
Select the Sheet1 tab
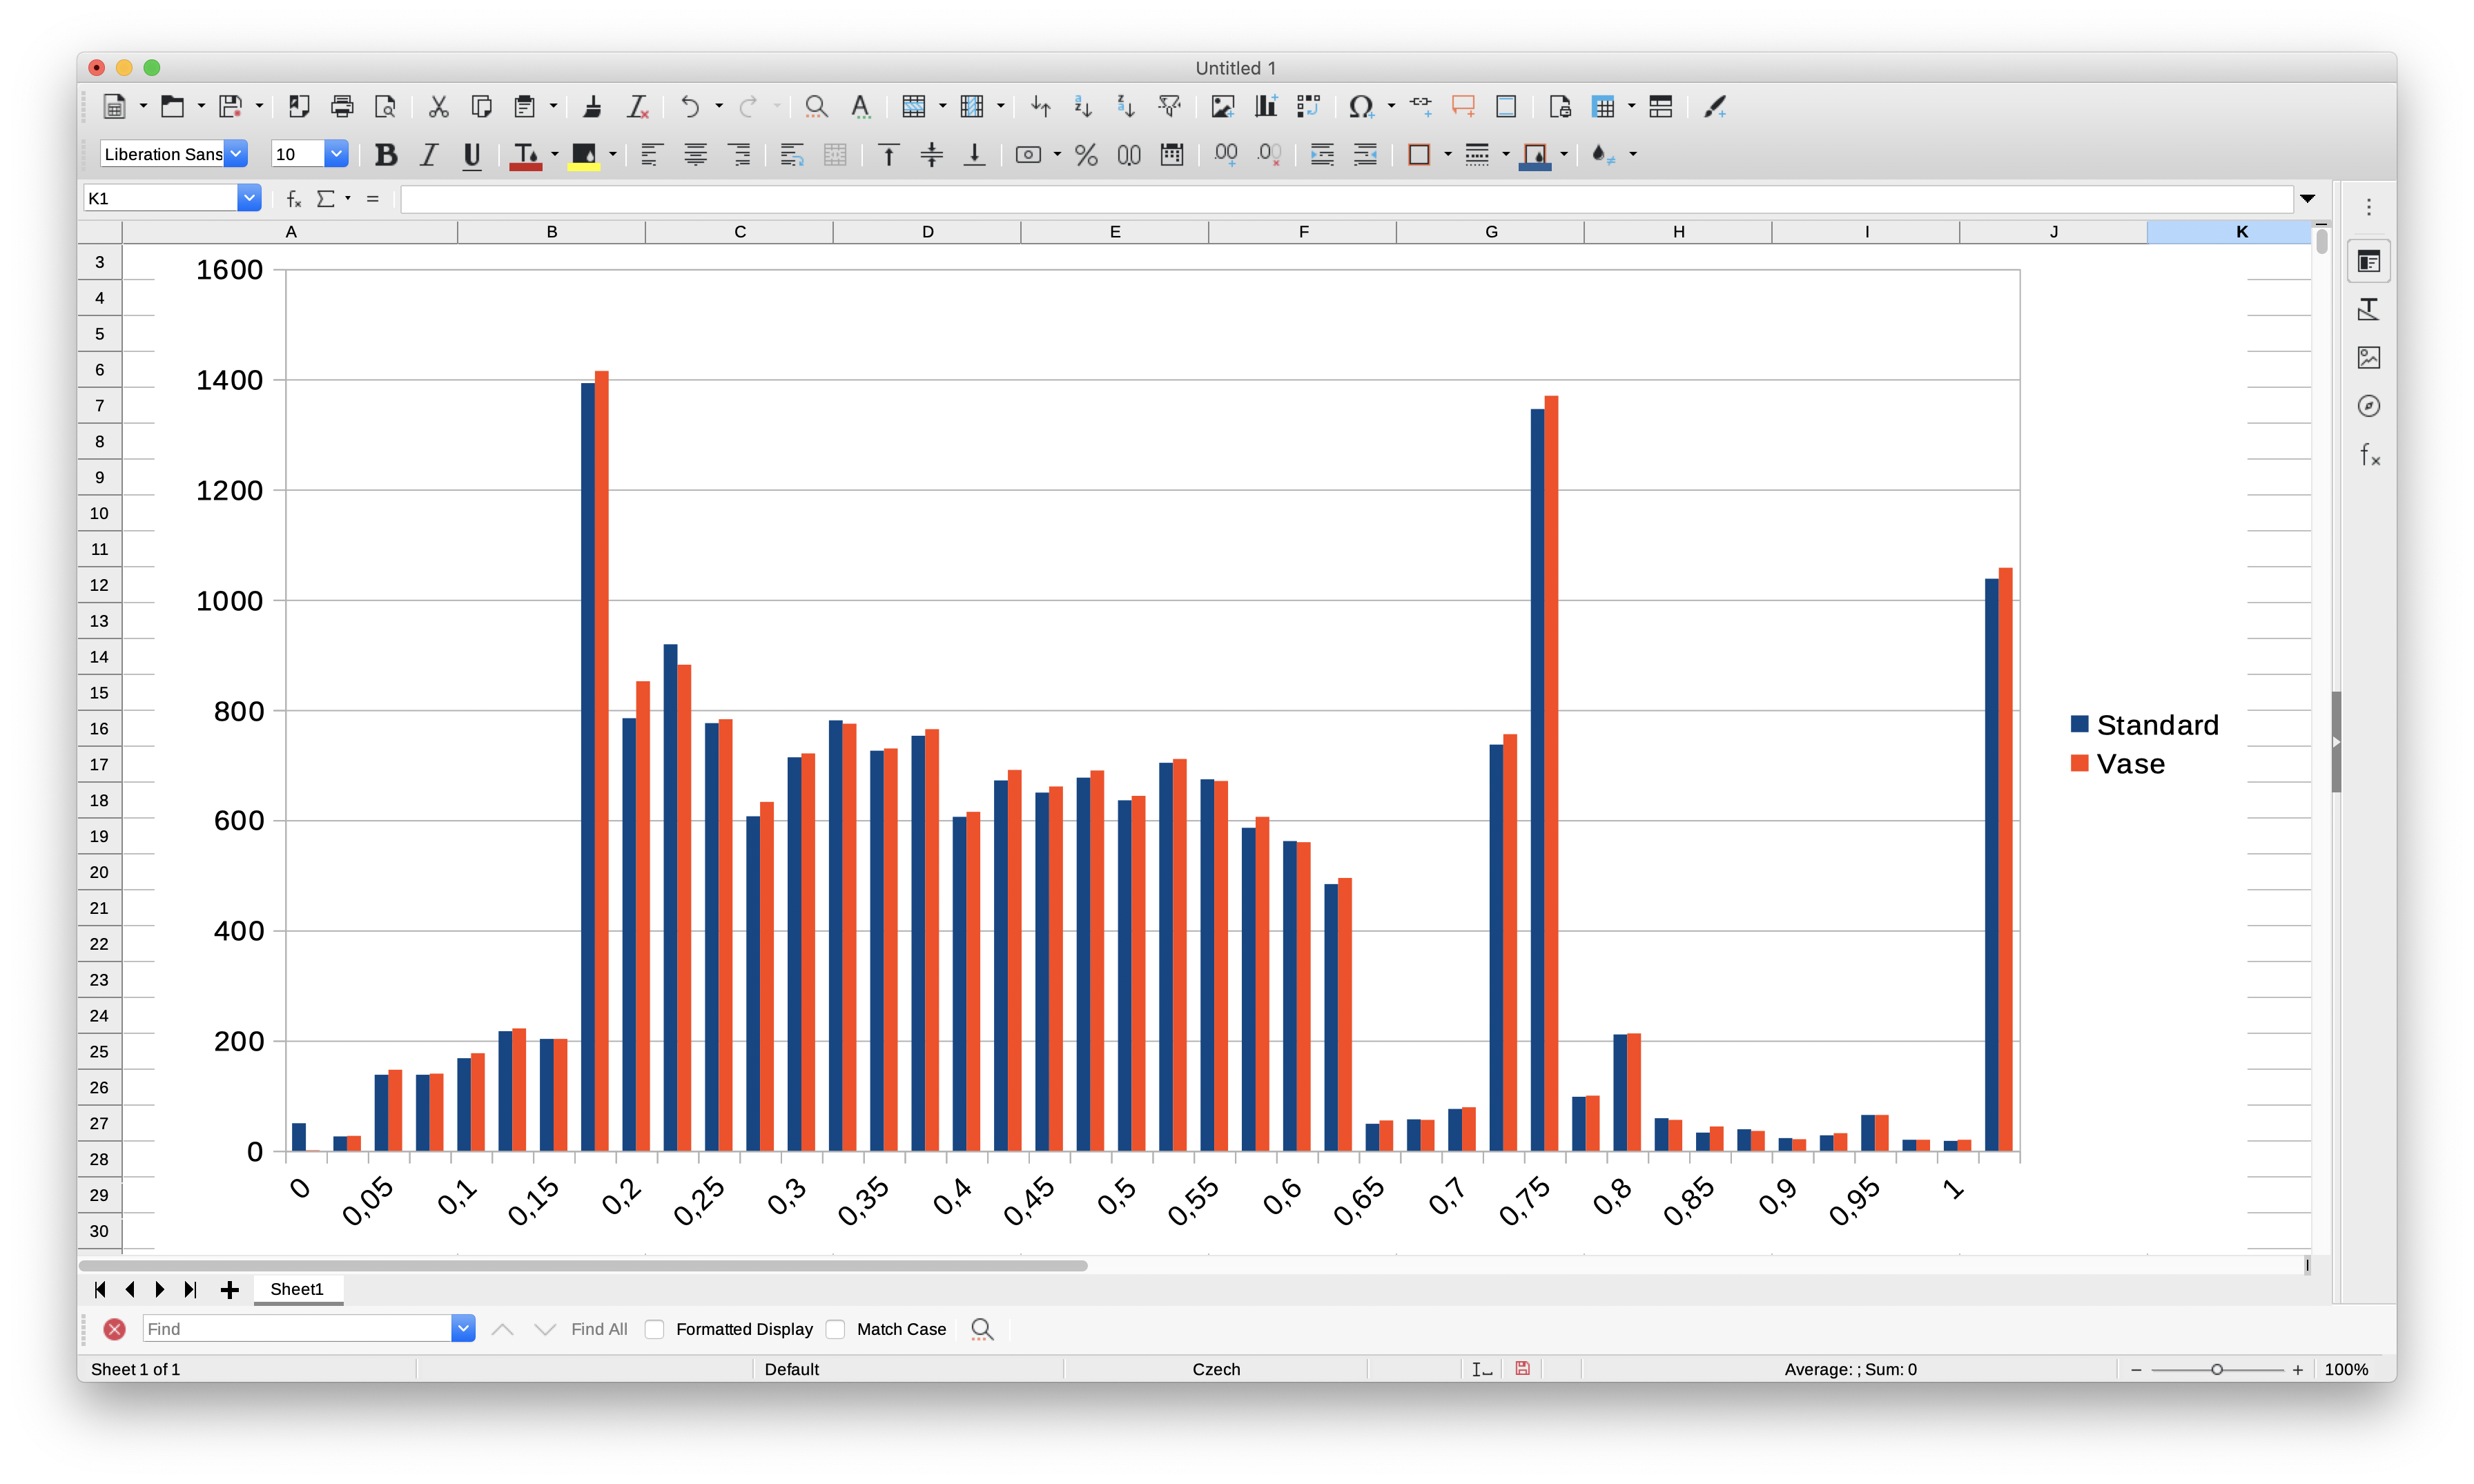(297, 1289)
